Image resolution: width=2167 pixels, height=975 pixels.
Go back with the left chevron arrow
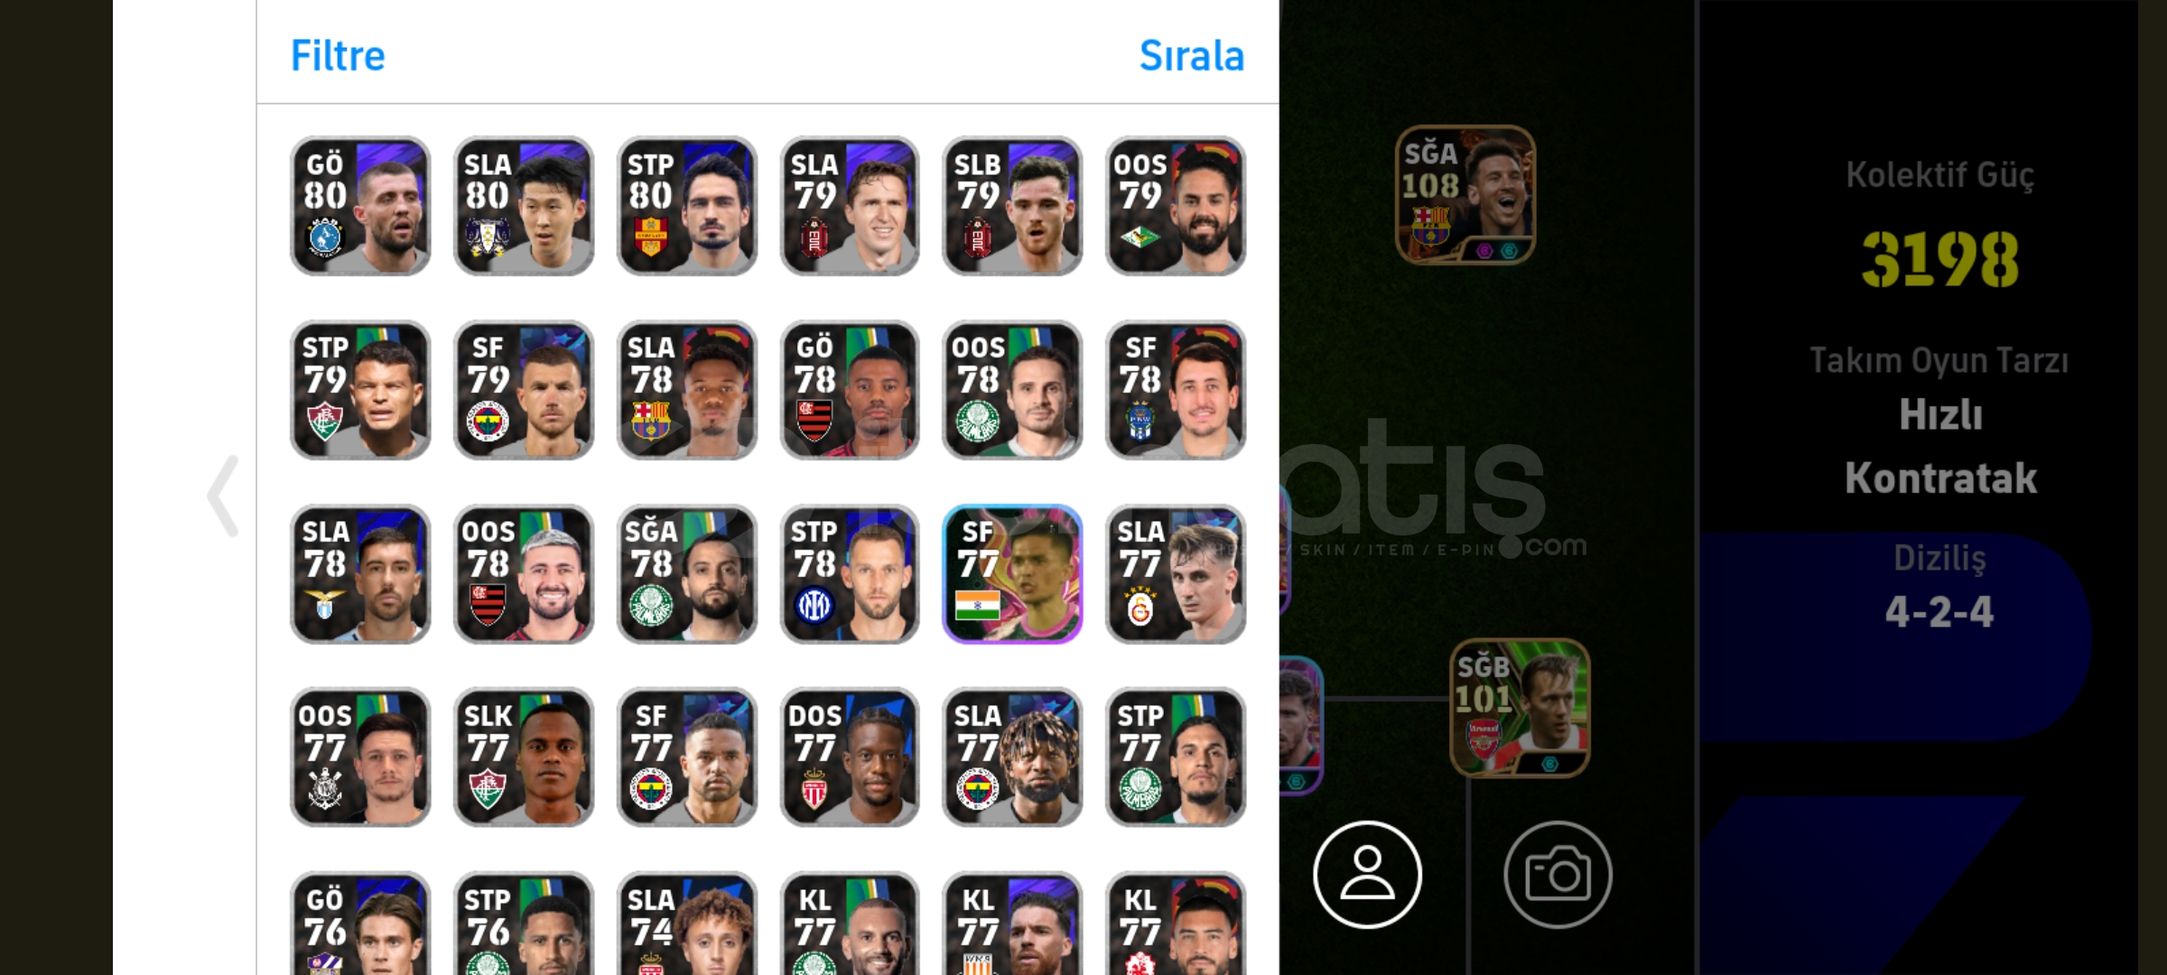point(223,496)
